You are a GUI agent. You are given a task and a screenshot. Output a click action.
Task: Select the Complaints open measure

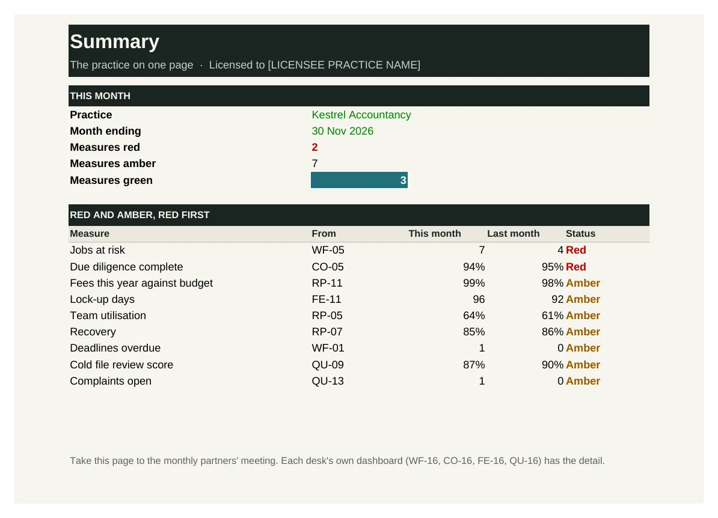coord(111,381)
